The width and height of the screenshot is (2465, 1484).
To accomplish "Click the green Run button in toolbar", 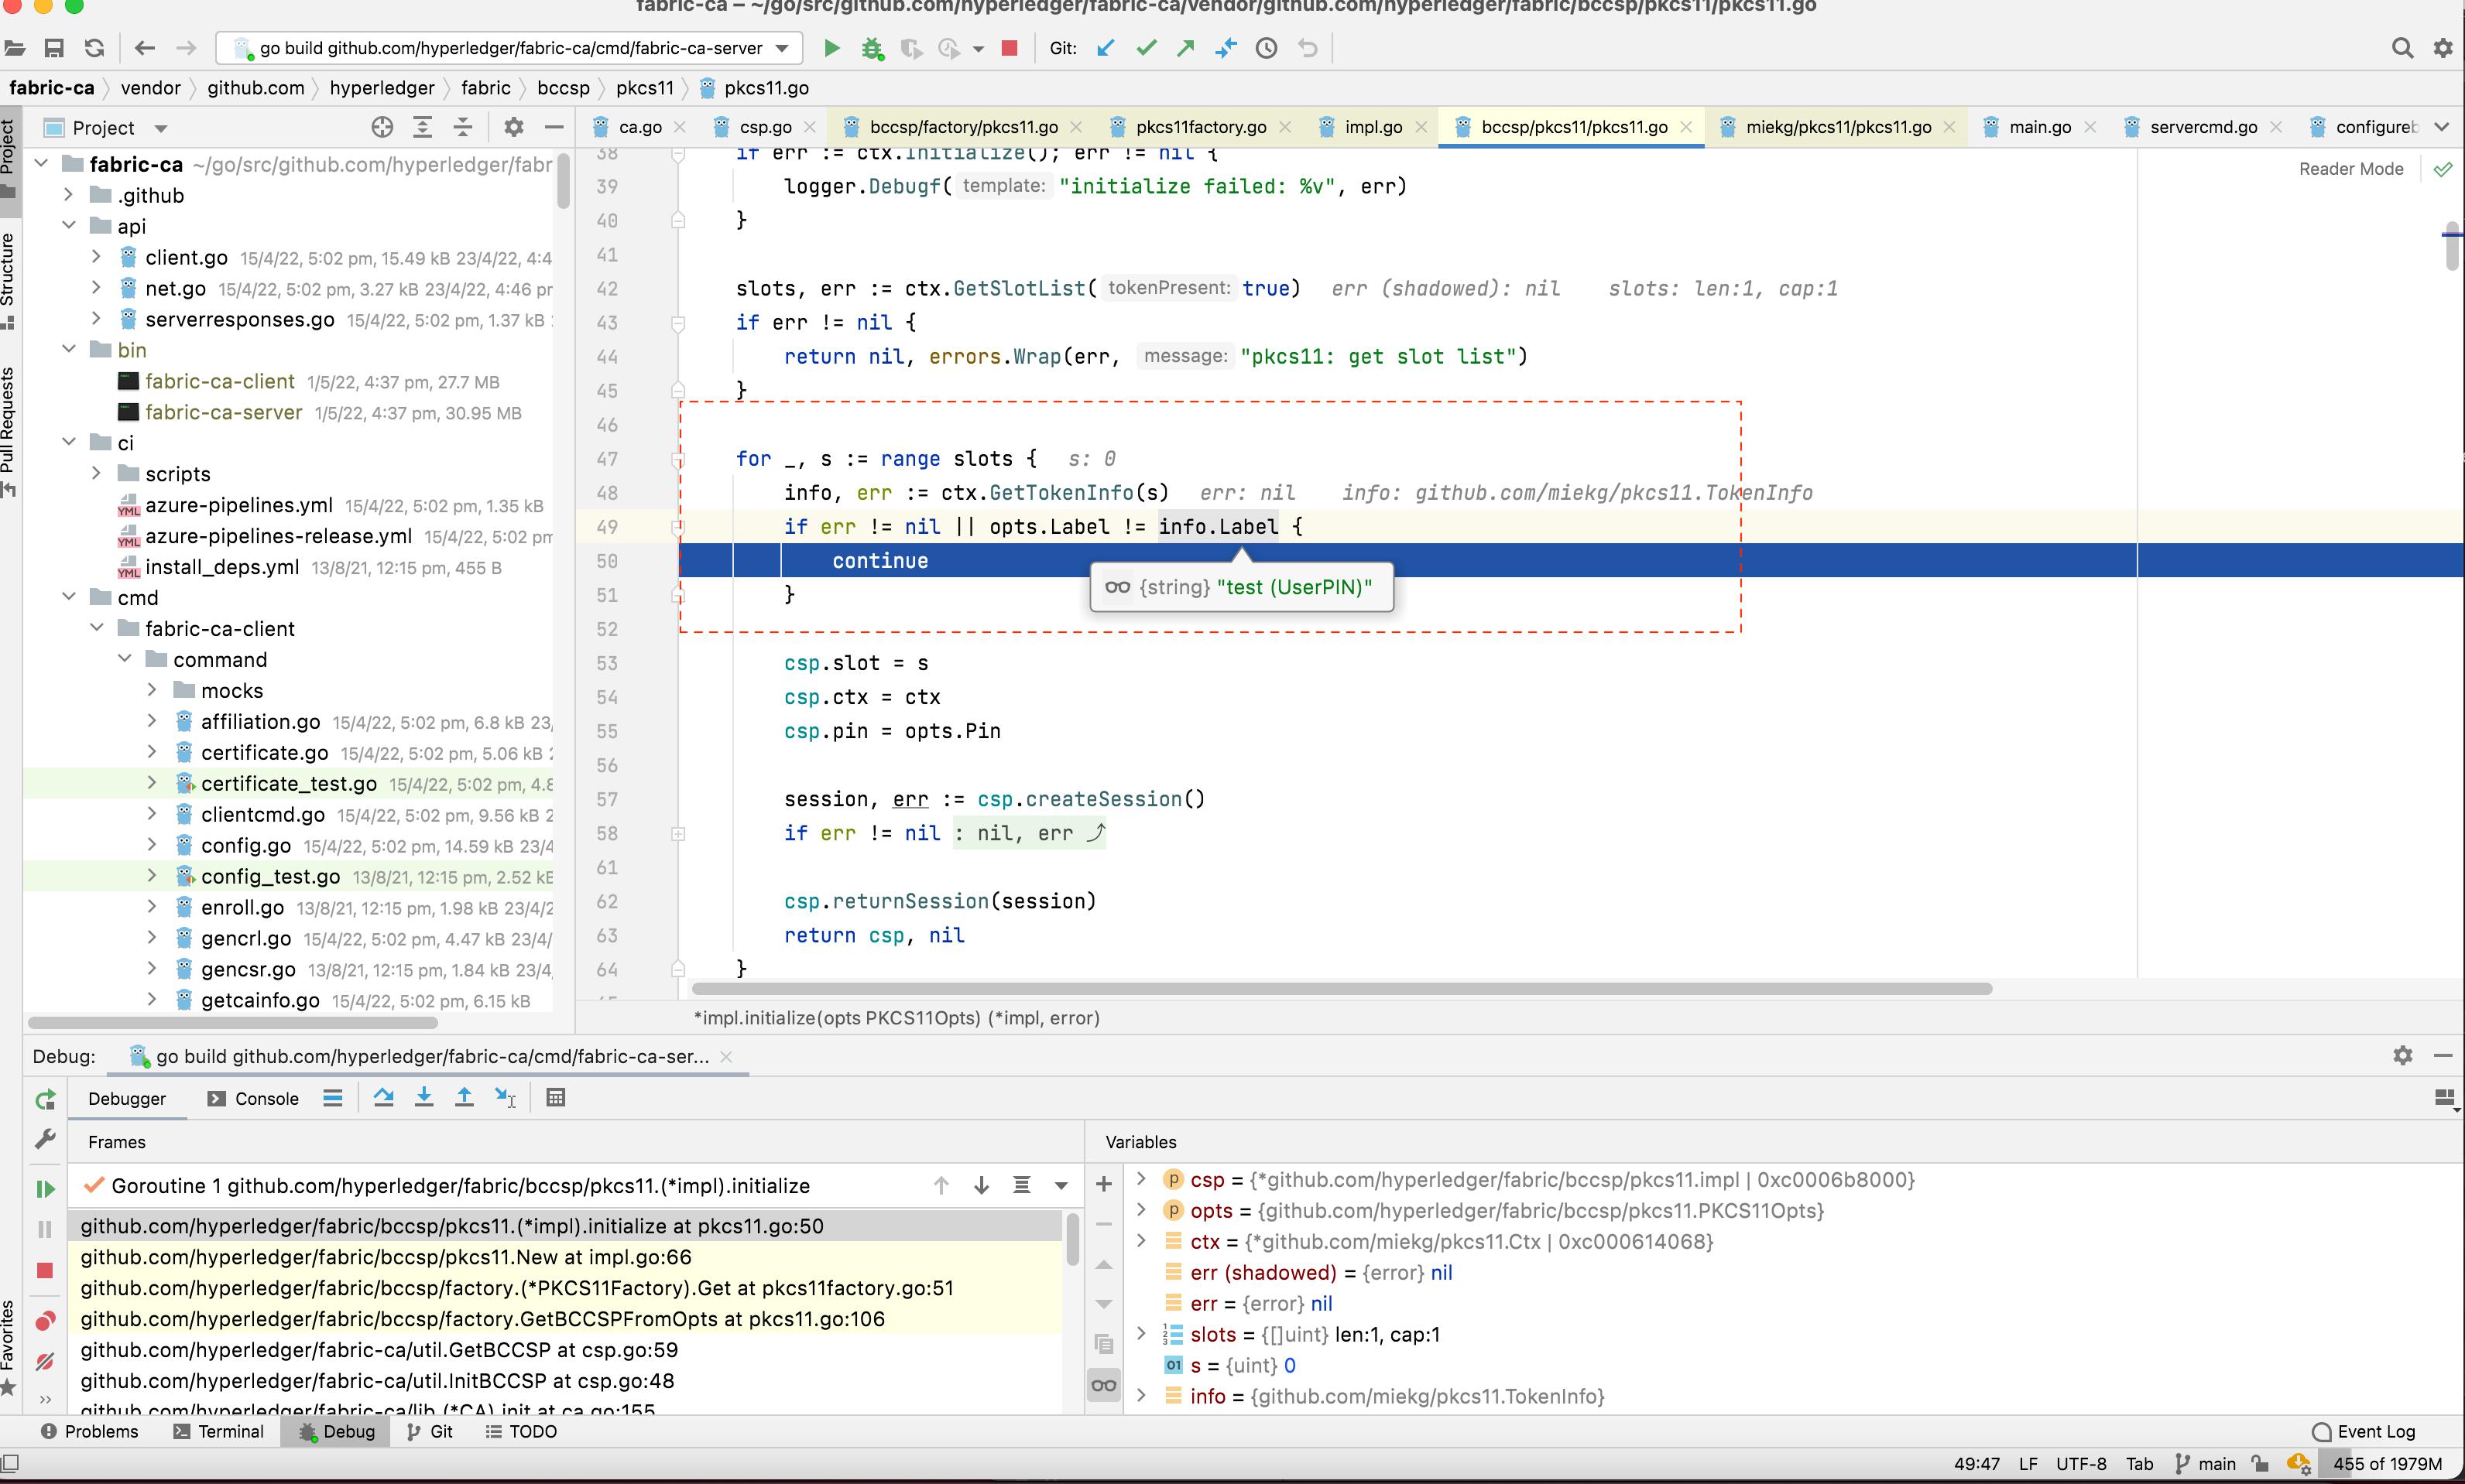I will pyautogui.click(x=831, y=48).
